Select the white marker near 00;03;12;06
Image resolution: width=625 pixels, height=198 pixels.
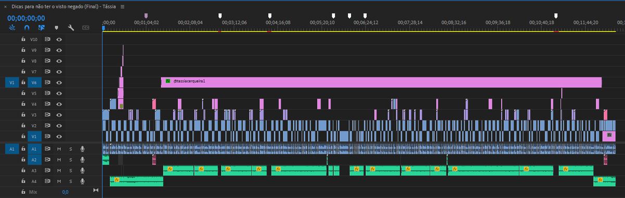(220, 16)
